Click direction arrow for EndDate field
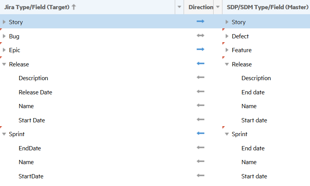The image size is (310, 186). click(x=200, y=148)
